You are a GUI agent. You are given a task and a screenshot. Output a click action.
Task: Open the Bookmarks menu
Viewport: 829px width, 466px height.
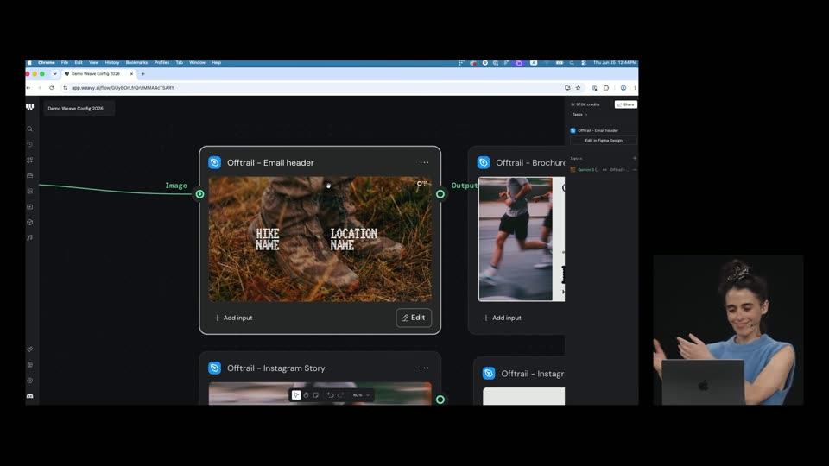click(x=137, y=62)
